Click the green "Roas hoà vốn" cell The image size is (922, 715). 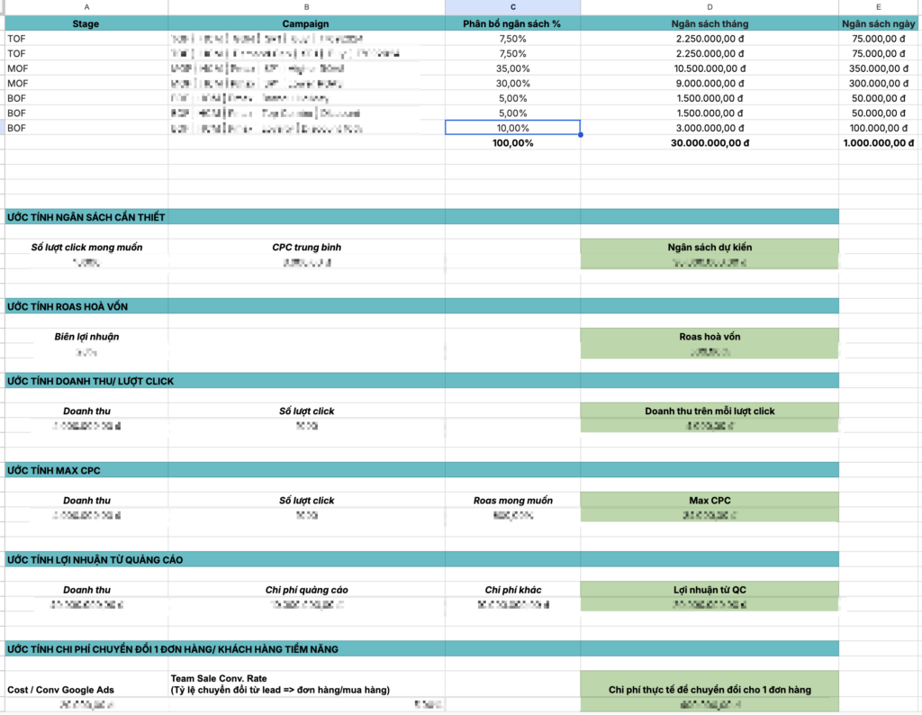[710, 336]
